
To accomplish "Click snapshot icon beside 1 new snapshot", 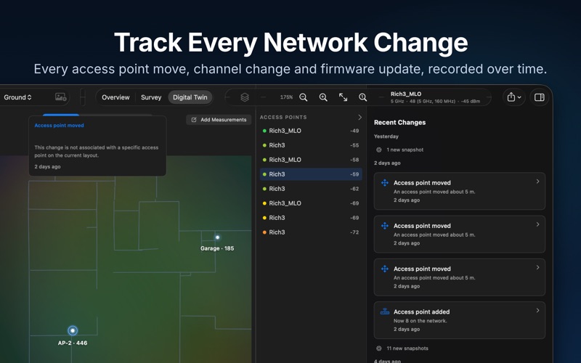I will [378, 150].
